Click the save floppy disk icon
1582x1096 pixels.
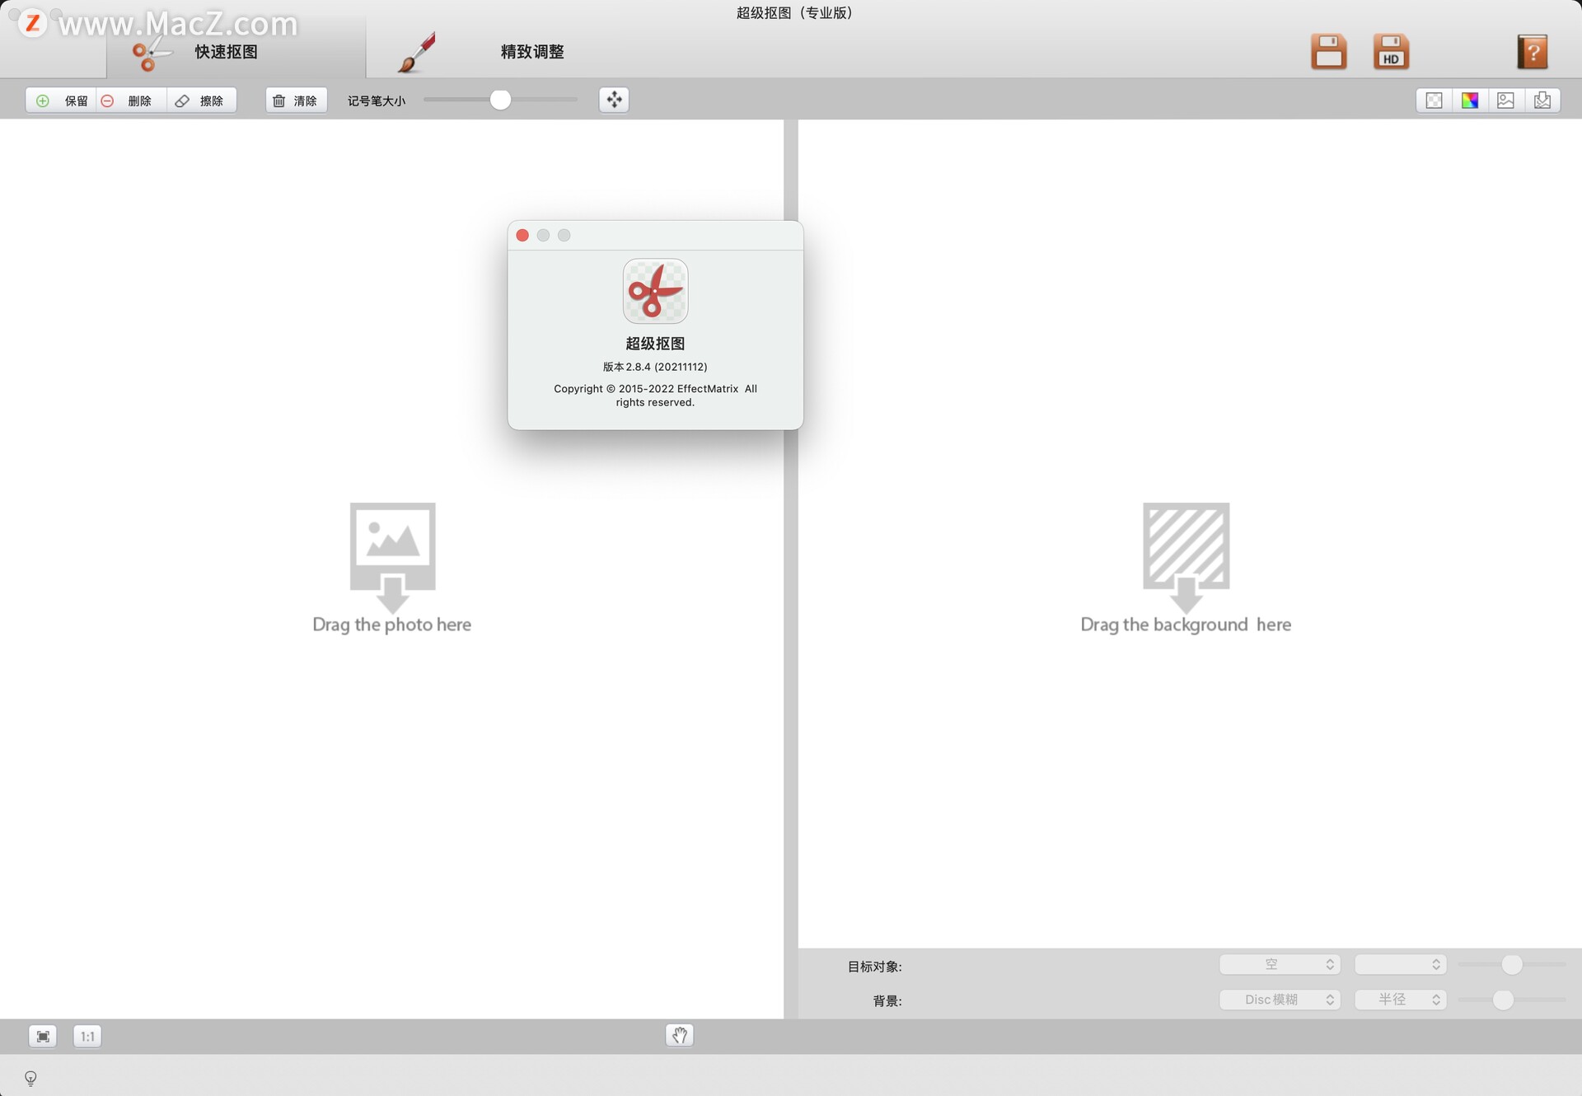[x=1328, y=52]
